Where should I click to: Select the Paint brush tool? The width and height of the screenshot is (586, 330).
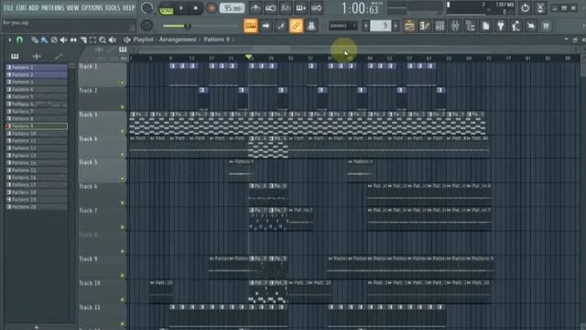[x=44, y=39]
